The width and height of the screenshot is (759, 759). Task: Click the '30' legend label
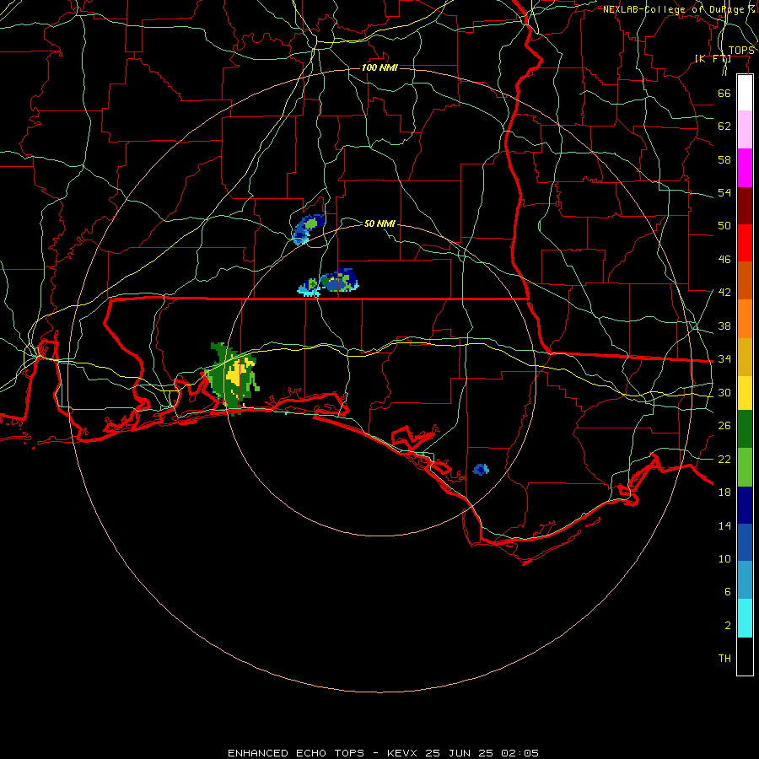click(724, 392)
